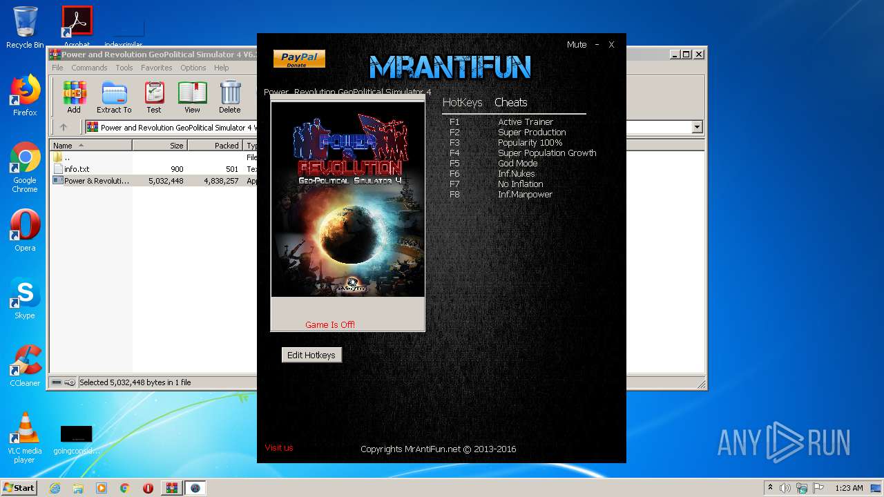Select the God Mode cheat entry
Screen dimensions: 884x497
pos(517,164)
